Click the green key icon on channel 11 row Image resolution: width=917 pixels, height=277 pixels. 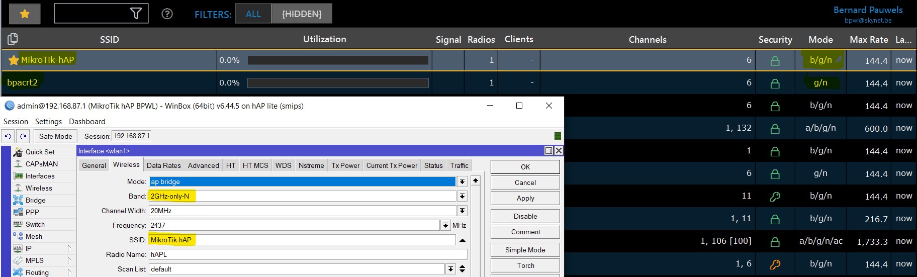(775, 197)
